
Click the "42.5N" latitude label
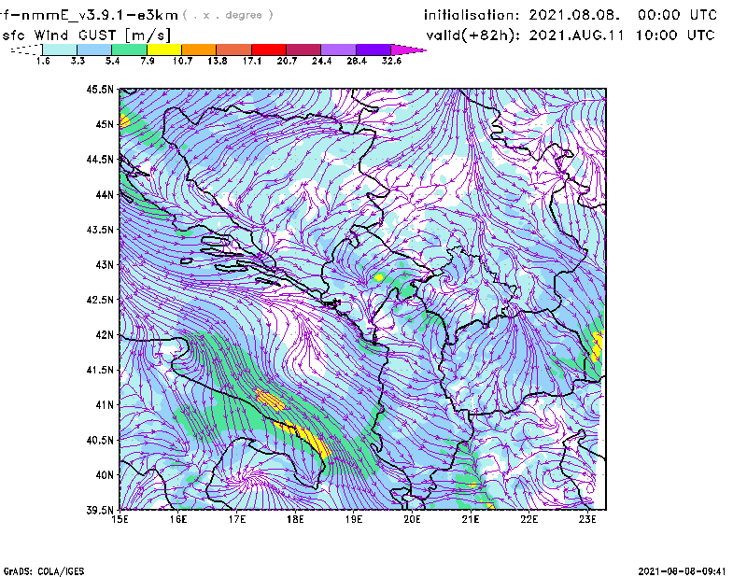point(101,300)
